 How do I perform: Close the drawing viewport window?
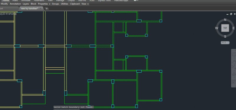pyautogui.click(x=235, y=14)
